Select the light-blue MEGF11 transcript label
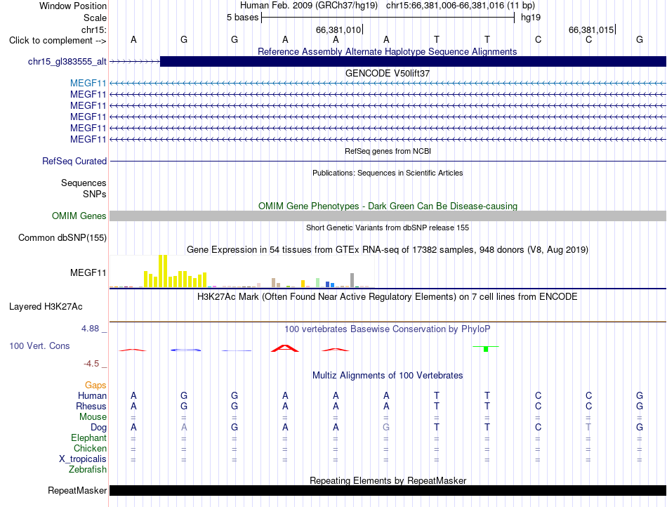 [88, 84]
